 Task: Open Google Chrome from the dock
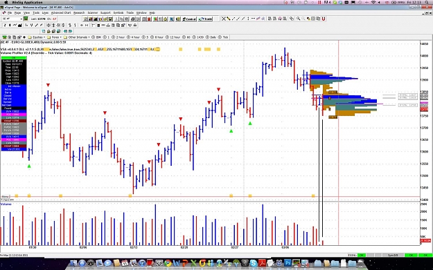[168, 263]
